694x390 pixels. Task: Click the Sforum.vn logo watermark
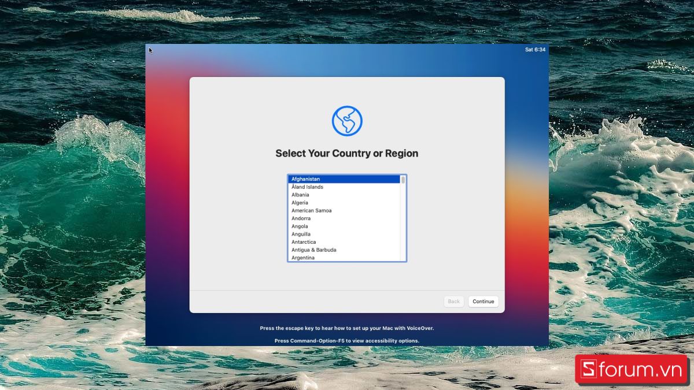point(632,369)
